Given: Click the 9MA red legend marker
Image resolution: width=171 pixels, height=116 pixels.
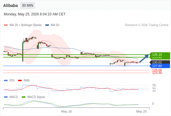Looking at the screenshot, I should 20,81.
